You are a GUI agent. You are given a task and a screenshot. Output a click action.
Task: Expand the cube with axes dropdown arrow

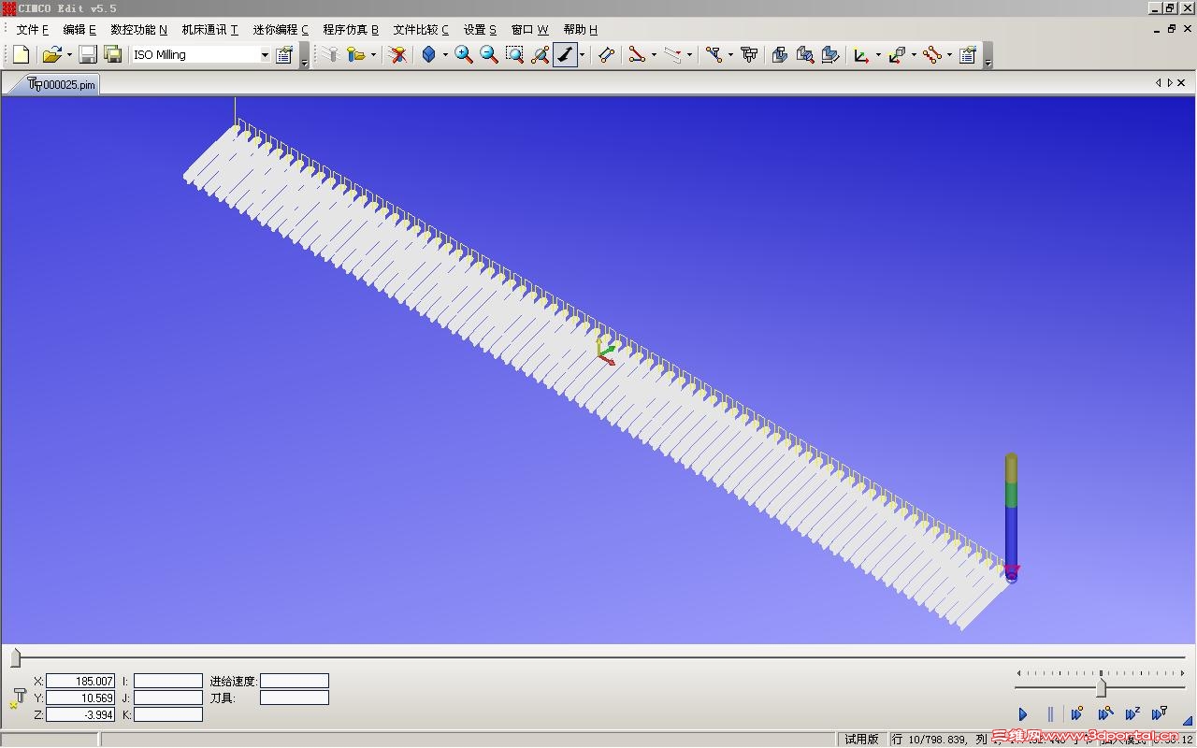[914, 54]
